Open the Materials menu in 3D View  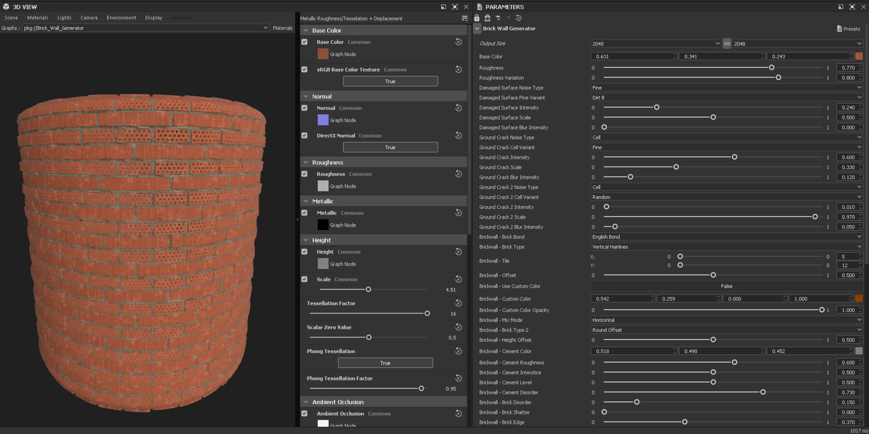click(37, 17)
